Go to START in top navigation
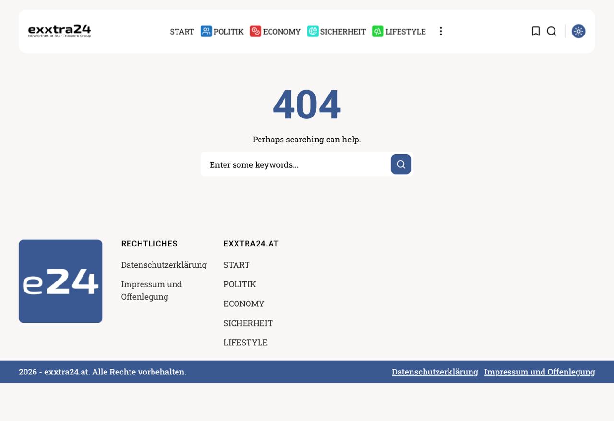614x421 pixels. pyautogui.click(x=182, y=32)
